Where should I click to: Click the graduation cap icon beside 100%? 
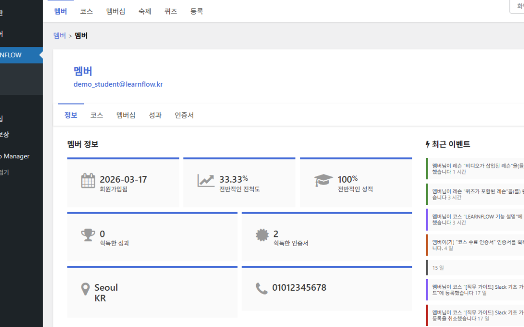point(324,181)
